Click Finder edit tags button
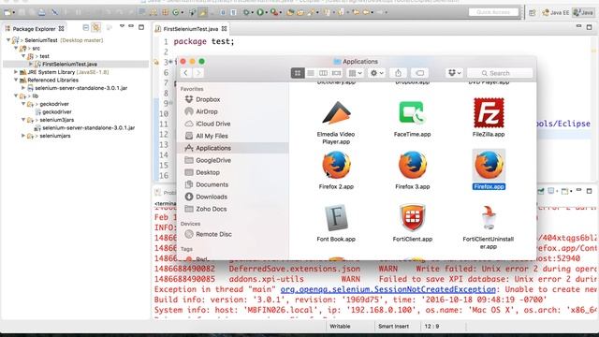This screenshot has height=337, width=599. click(419, 73)
